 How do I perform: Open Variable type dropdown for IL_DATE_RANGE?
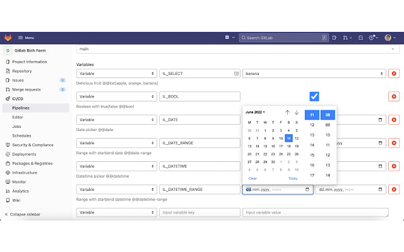[x=116, y=143]
